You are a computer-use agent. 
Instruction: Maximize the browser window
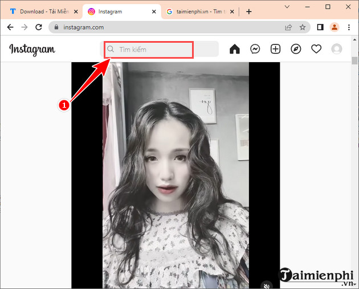pos(328,7)
